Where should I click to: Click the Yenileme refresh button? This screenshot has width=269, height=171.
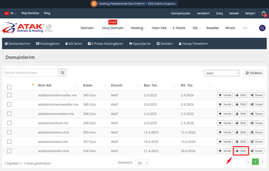click(254, 73)
